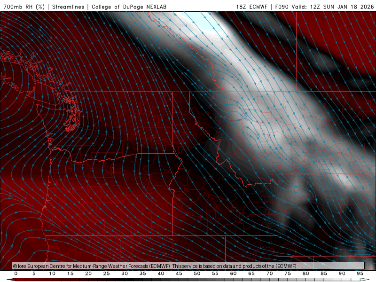Click the "25" colorbar tick label
Image resolution: width=376 pixels, height=282 pixels.
tap(107, 274)
